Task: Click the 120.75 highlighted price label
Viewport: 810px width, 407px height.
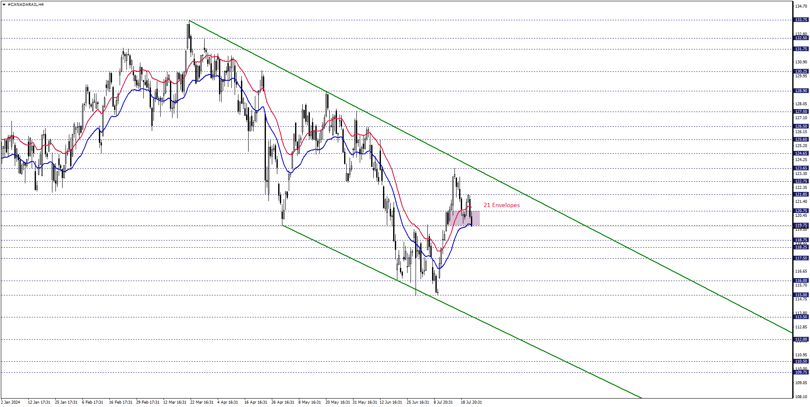Action: click(801, 211)
